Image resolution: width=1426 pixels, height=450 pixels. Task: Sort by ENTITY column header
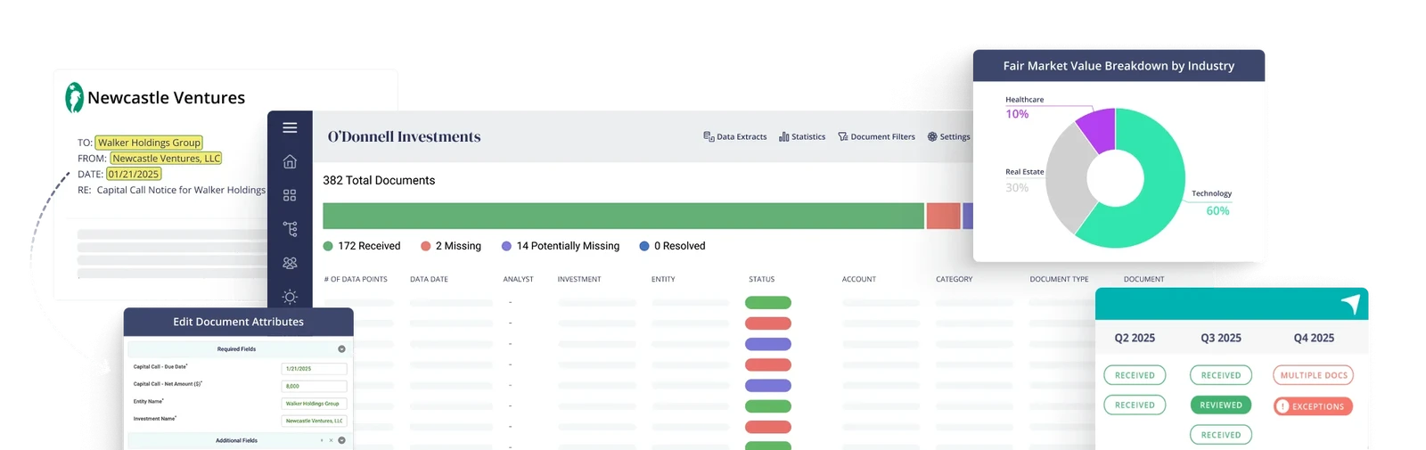tap(663, 279)
